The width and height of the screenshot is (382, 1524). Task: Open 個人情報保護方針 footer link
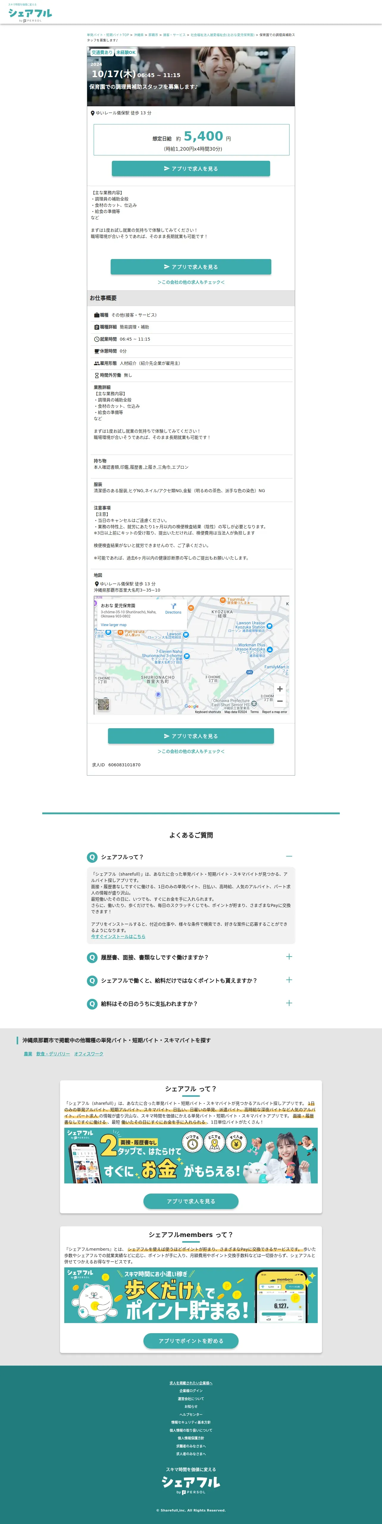pyautogui.click(x=191, y=1438)
